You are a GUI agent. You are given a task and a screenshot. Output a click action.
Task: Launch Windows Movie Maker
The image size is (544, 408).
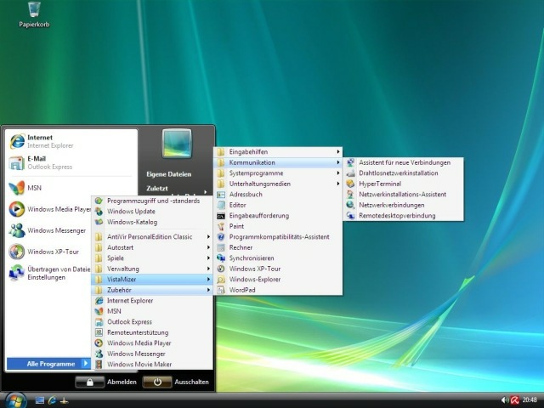[x=152, y=365]
